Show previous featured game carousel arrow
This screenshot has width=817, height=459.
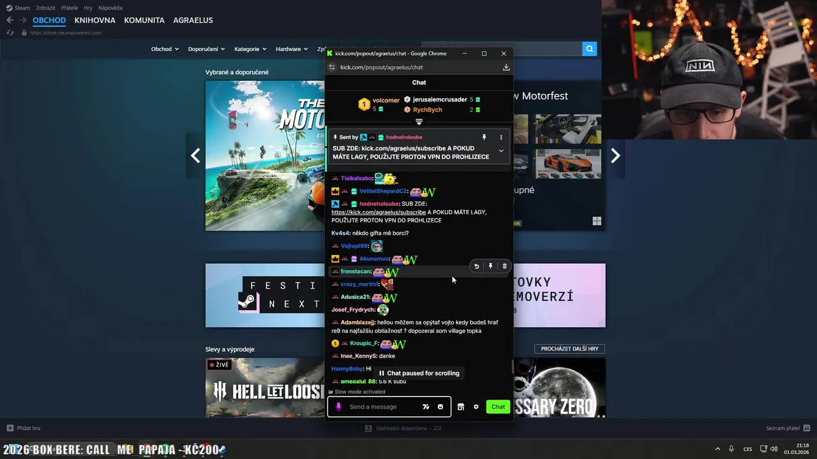pos(195,156)
